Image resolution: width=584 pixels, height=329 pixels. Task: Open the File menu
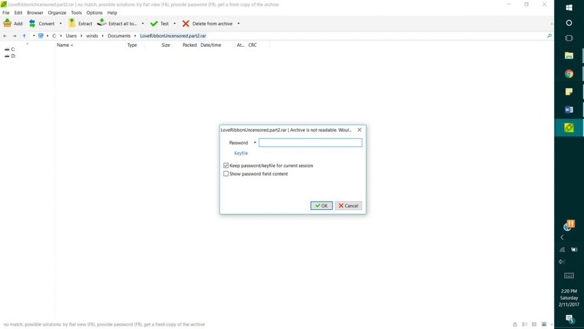[x=6, y=13]
